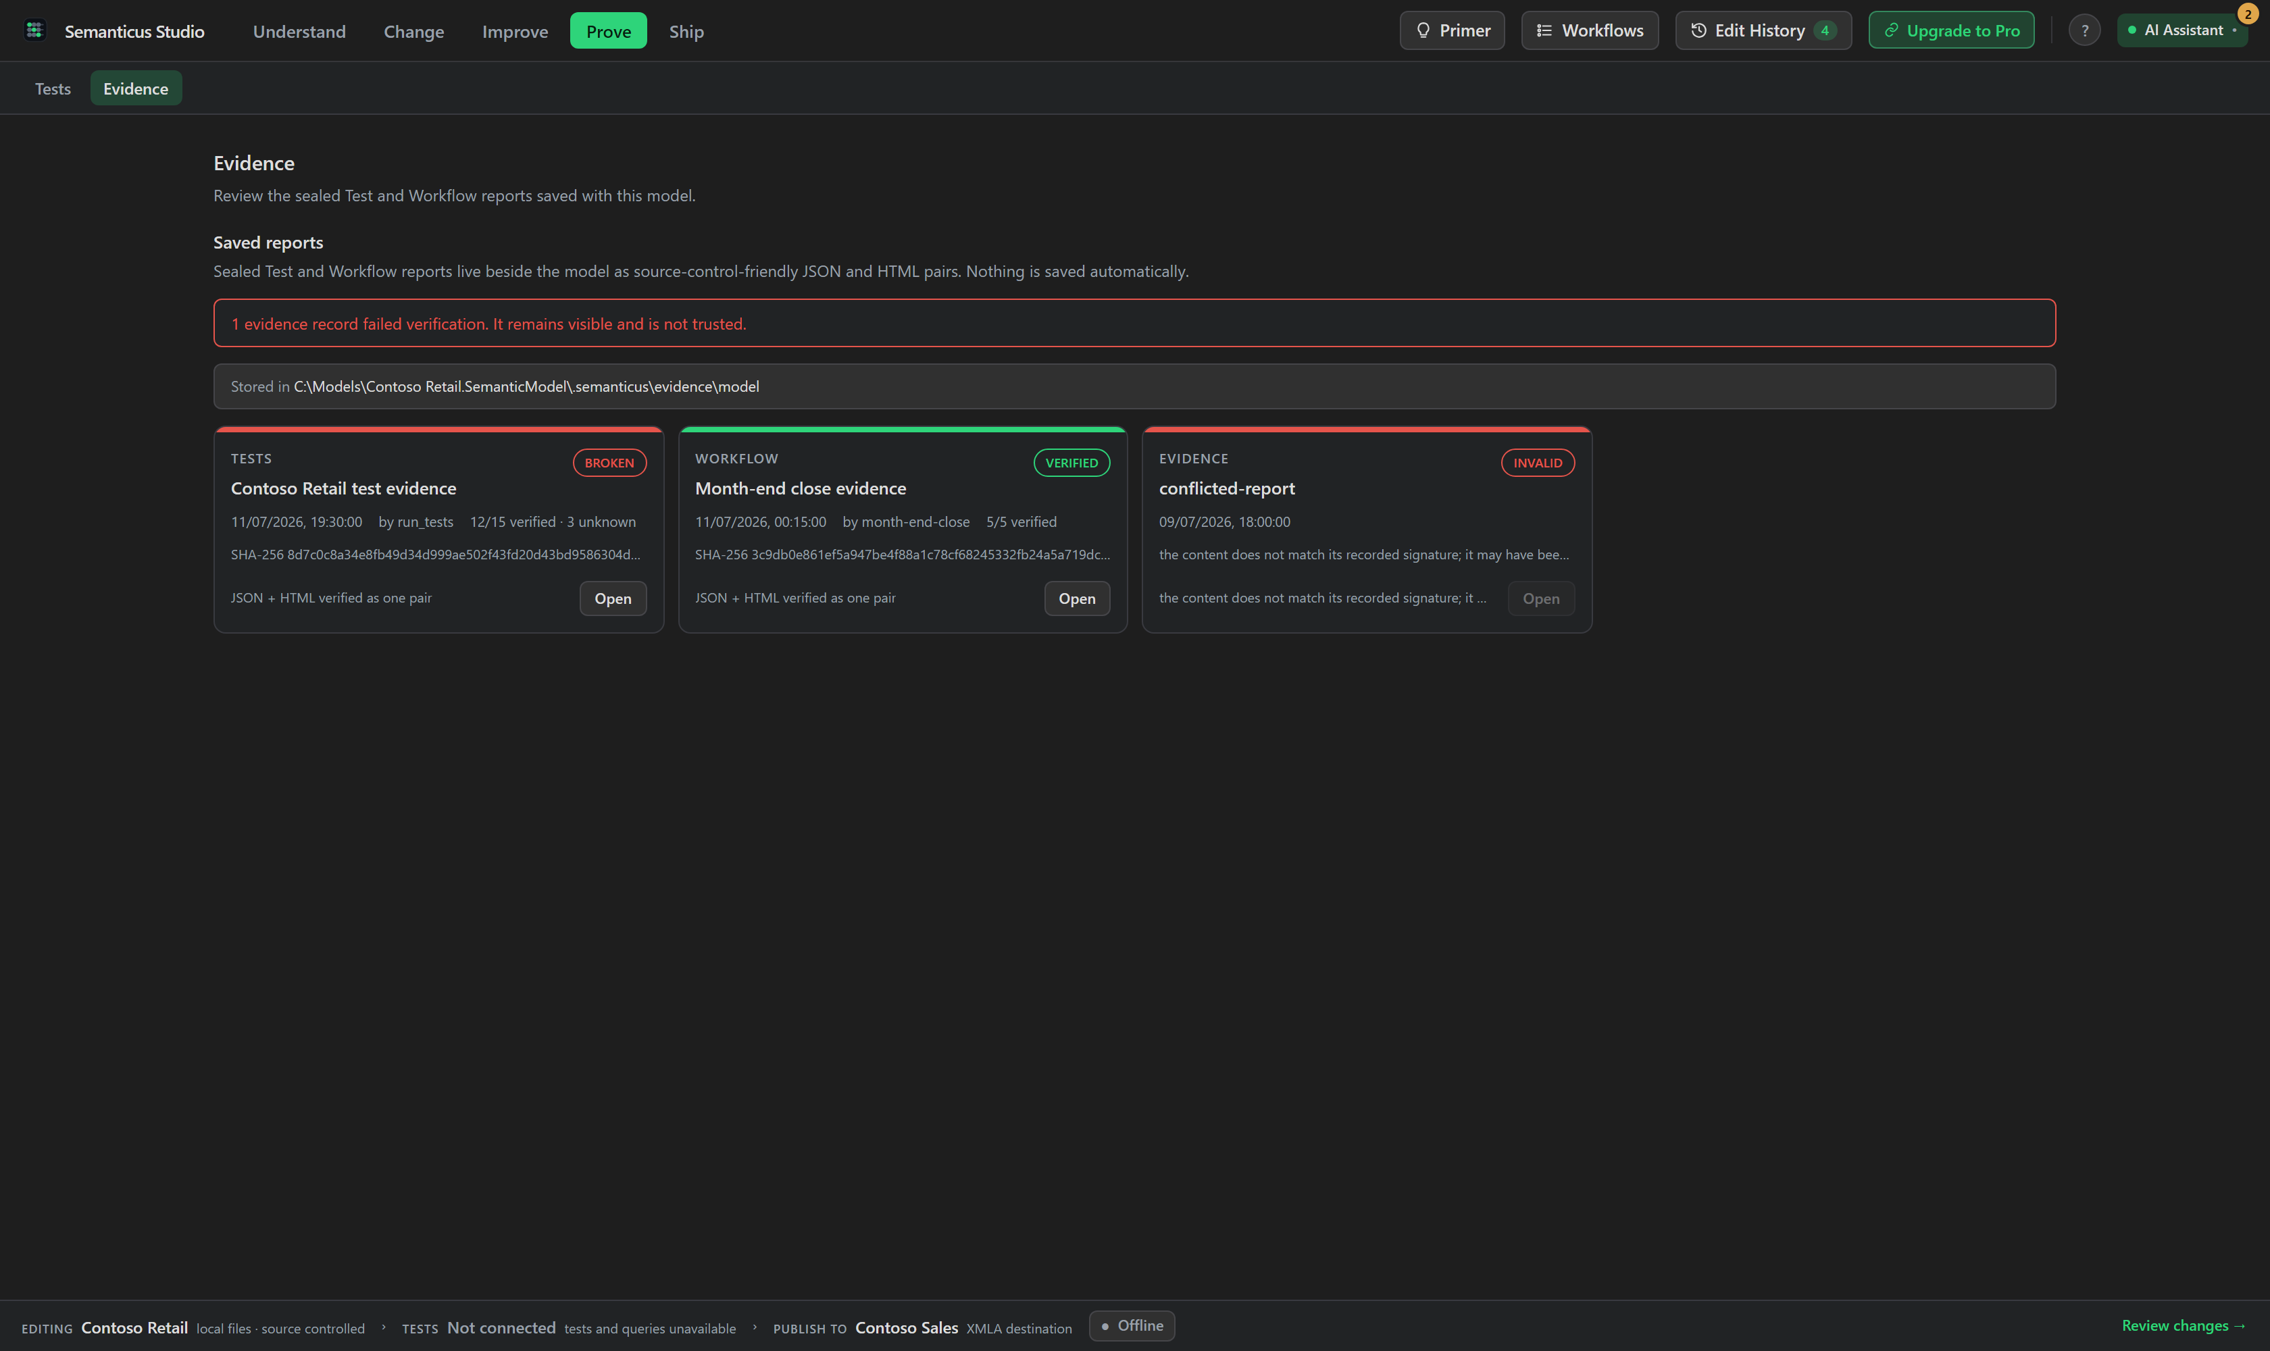Viewport: 2270px width, 1351px height.
Task: Click TESTS Not connected status entry
Action: (569, 1327)
